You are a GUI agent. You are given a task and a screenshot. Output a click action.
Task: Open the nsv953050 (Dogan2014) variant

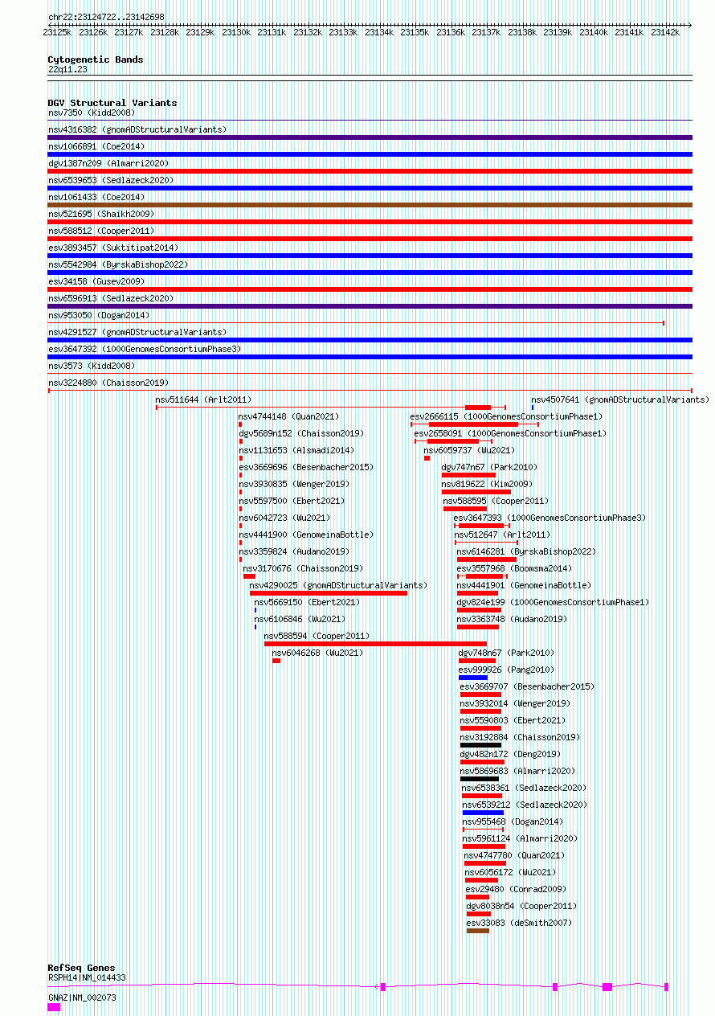pos(99,315)
